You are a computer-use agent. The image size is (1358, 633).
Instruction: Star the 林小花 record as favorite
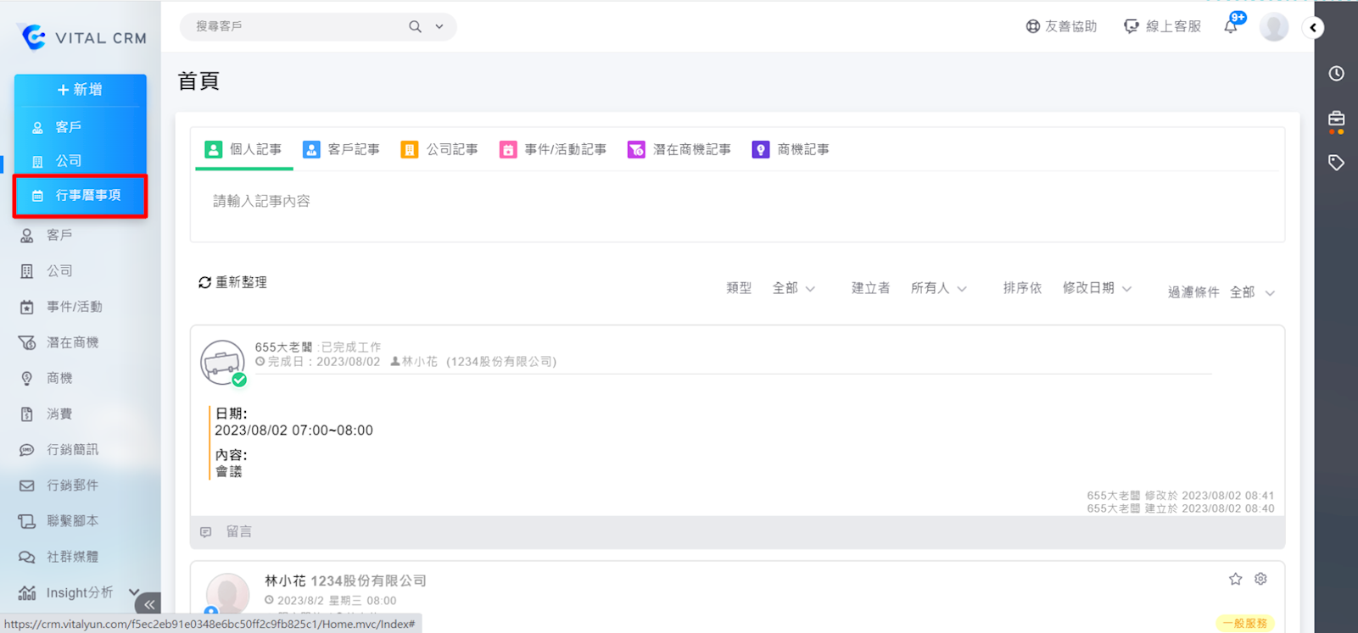pos(1235,579)
